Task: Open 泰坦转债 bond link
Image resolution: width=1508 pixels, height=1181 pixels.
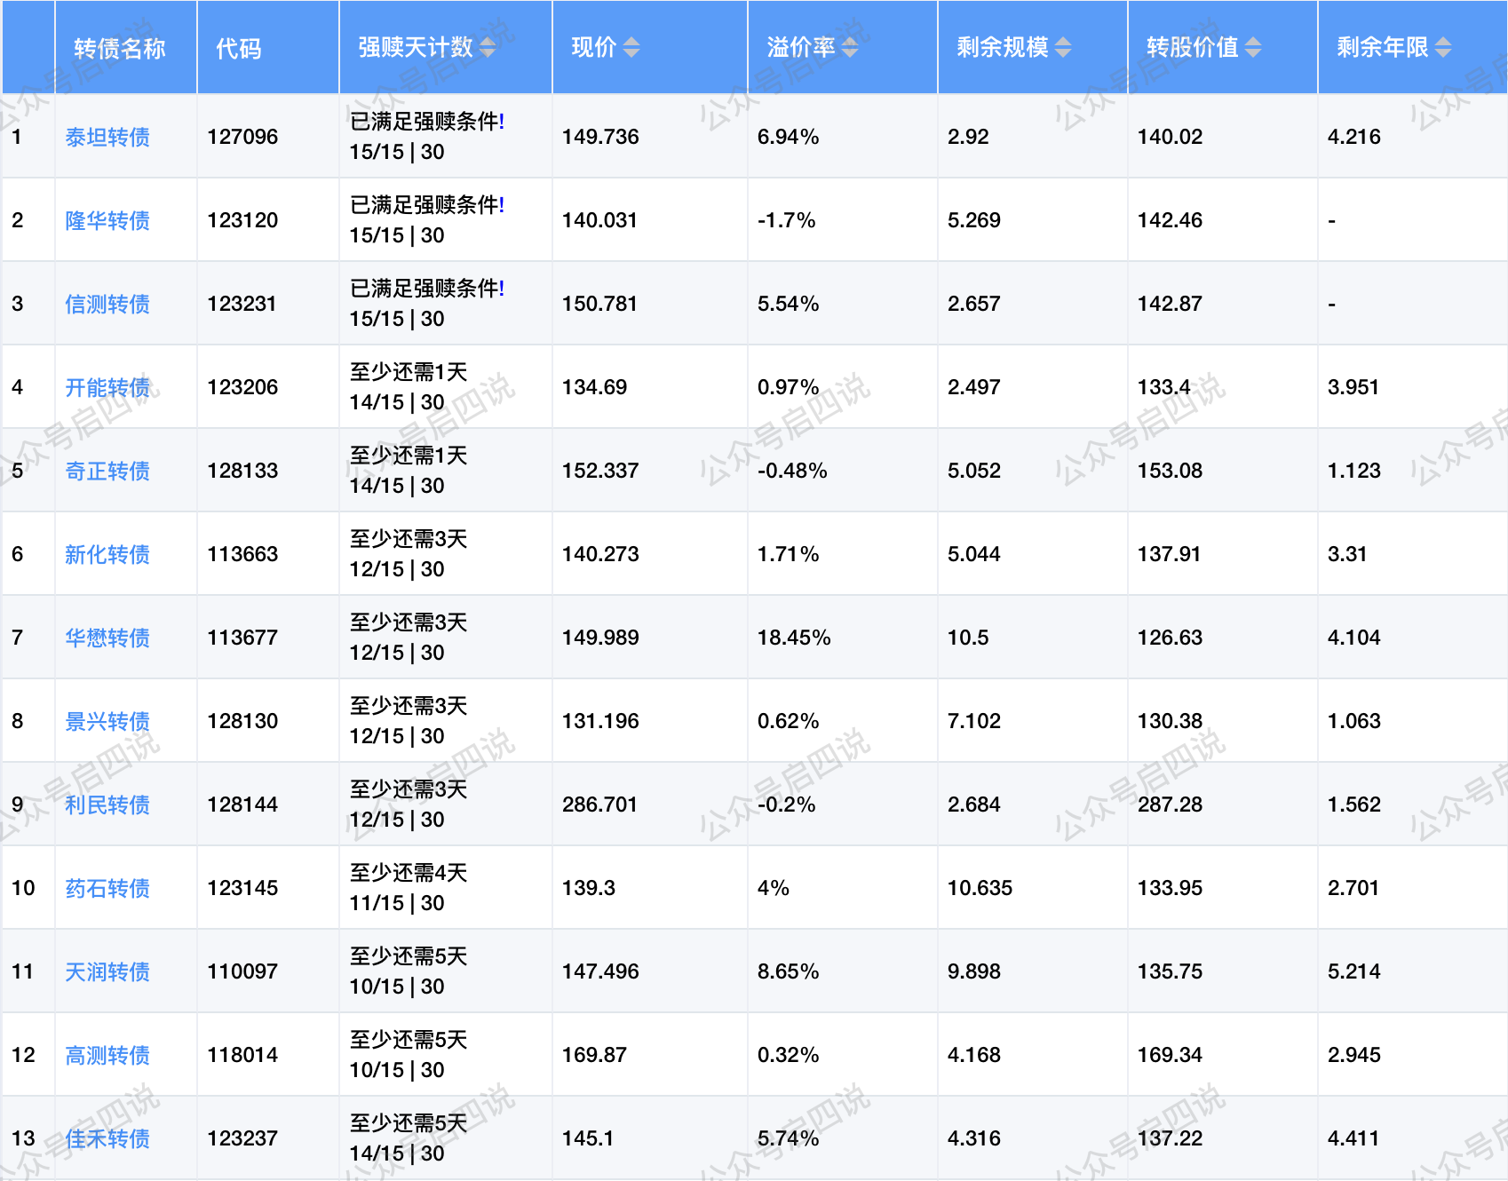Action: click(x=107, y=138)
